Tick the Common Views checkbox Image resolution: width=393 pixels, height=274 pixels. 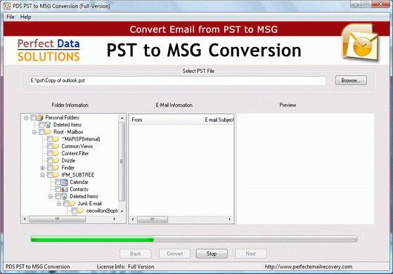tap(50, 146)
